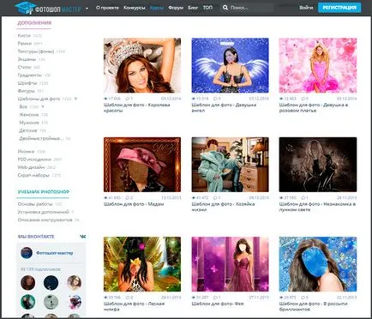Click the comments icon under Фея
Image resolution: width=372 pixels, height=319 pixels.
click(x=215, y=298)
